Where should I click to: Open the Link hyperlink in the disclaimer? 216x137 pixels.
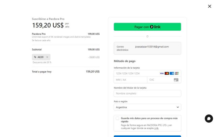click(156, 128)
